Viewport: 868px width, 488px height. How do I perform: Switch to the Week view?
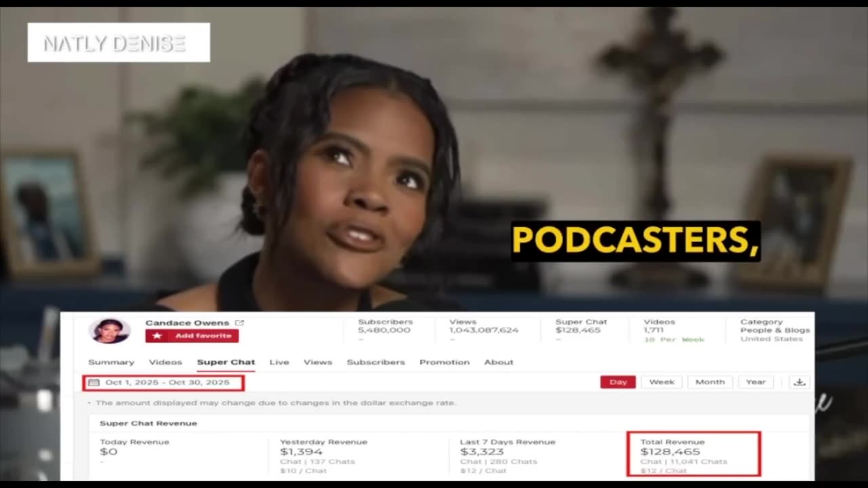click(x=662, y=382)
